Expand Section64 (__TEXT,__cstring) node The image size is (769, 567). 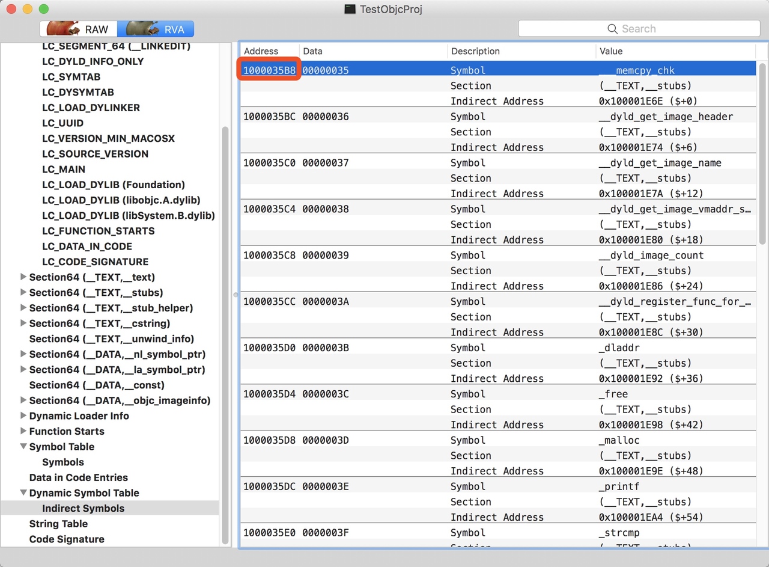(x=23, y=323)
